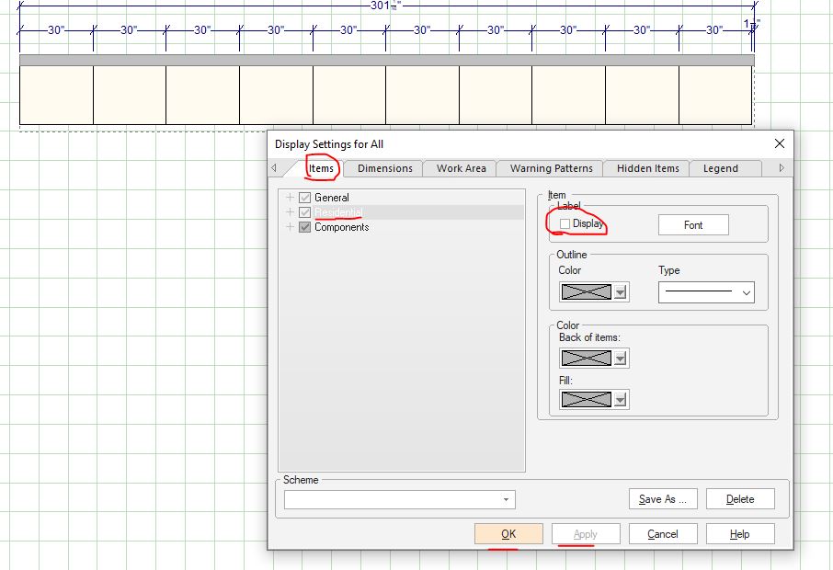Screen dimensions: 833x570
Task: Enable the Label Display checkbox
Action: tap(565, 224)
